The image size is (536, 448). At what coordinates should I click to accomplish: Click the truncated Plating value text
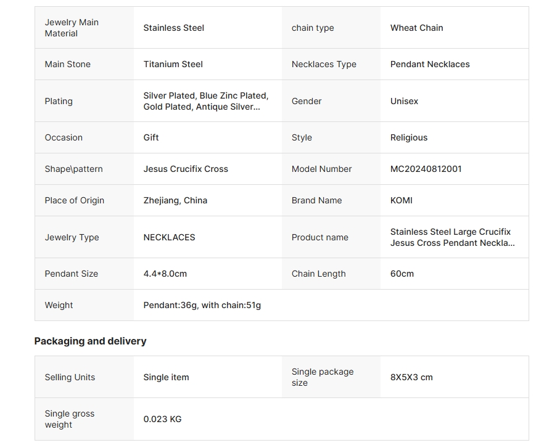[205, 101]
